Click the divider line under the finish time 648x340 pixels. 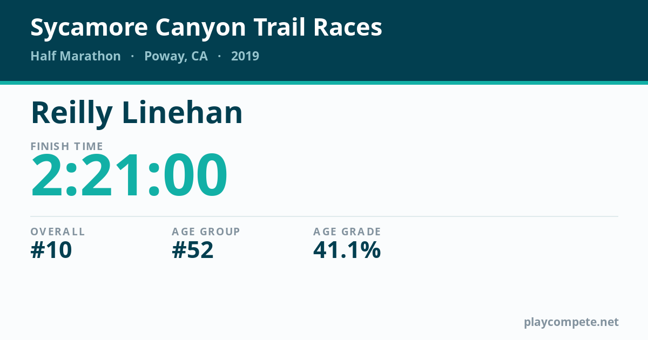tap(324, 216)
